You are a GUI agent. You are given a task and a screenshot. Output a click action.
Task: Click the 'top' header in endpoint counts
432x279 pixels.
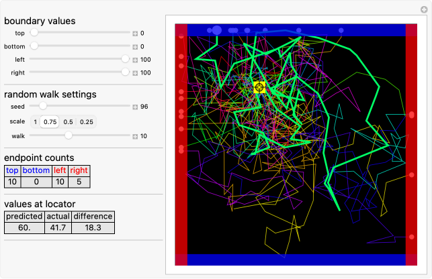point(12,170)
